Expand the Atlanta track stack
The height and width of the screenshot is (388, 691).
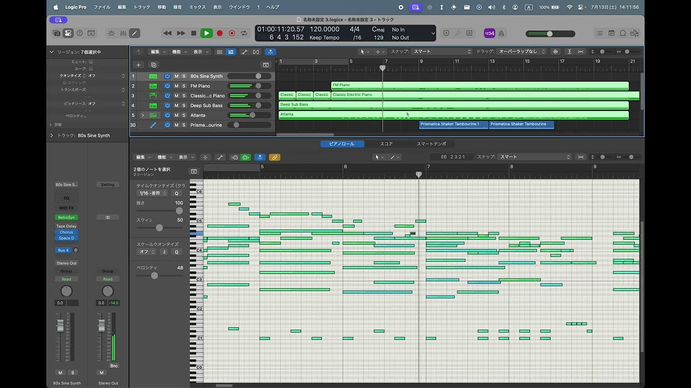(x=143, y=115)
